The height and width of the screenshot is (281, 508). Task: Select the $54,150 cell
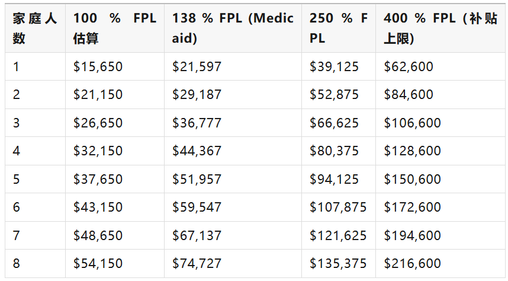click(98, 264)
